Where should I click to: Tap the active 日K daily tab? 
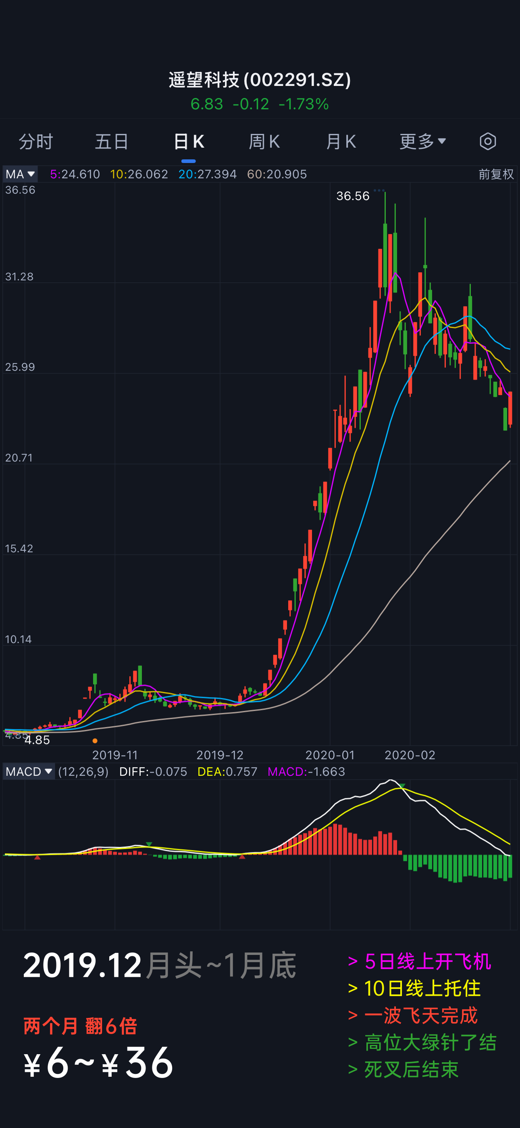pyautogui.click(x=189, y=142)
